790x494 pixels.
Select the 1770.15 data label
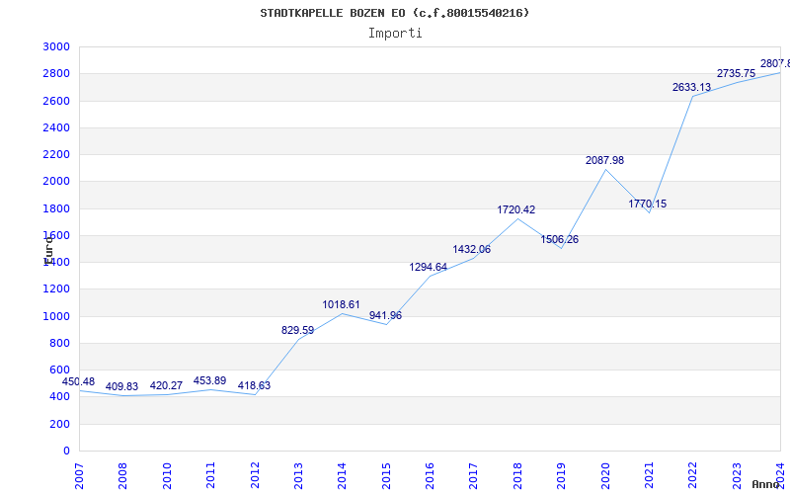(648, 204)
